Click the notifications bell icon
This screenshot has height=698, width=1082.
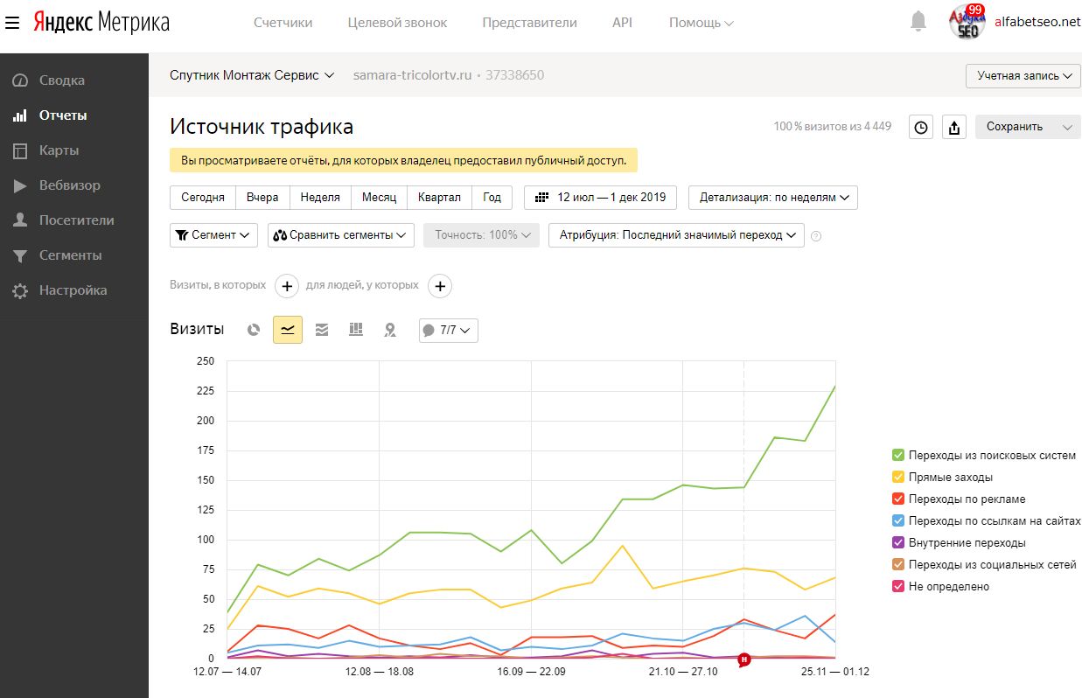(x=918, y=22)
